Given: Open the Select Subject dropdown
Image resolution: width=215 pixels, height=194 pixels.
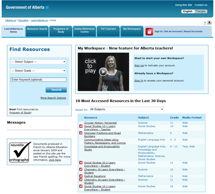Looking at the screenshot, I should point(38,62).
